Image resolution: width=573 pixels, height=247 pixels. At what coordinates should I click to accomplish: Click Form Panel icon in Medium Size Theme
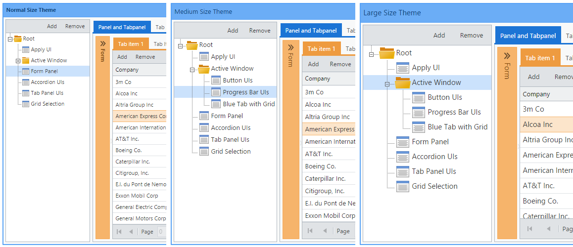point(204,116)
